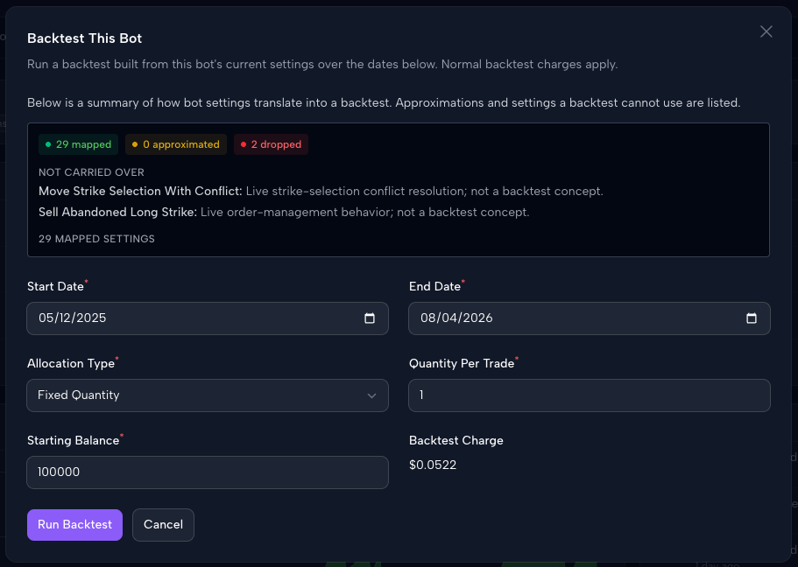Expand the 29 MAPPED SETTINGS section

96,239
